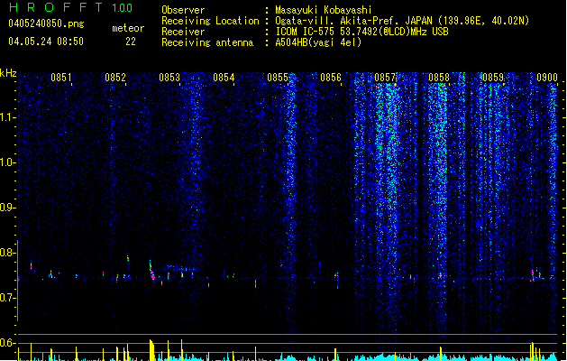This screenshot has width=567, height=361.
Task: Select the meteor count value 22
Action: tap(131, 42)
